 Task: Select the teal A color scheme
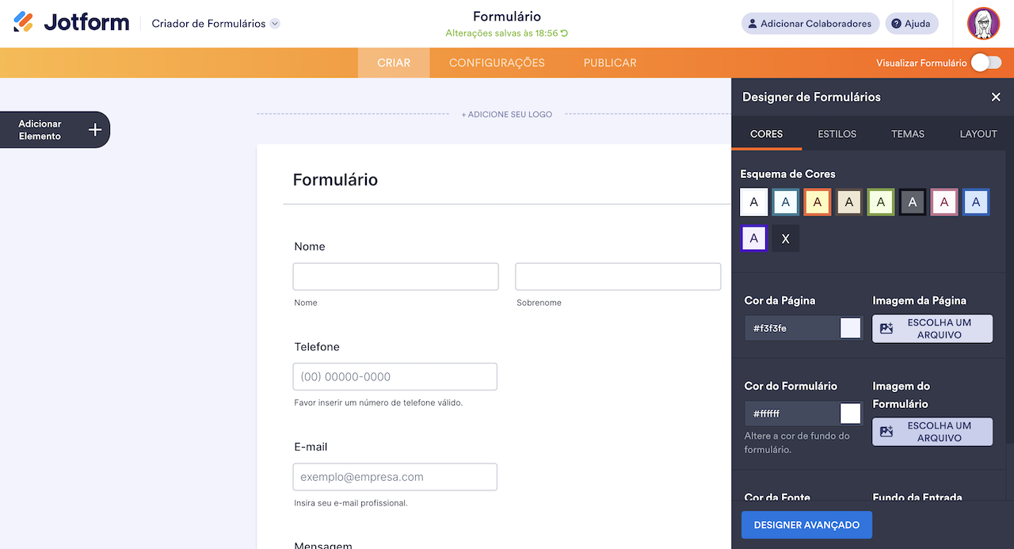point(785,202)
